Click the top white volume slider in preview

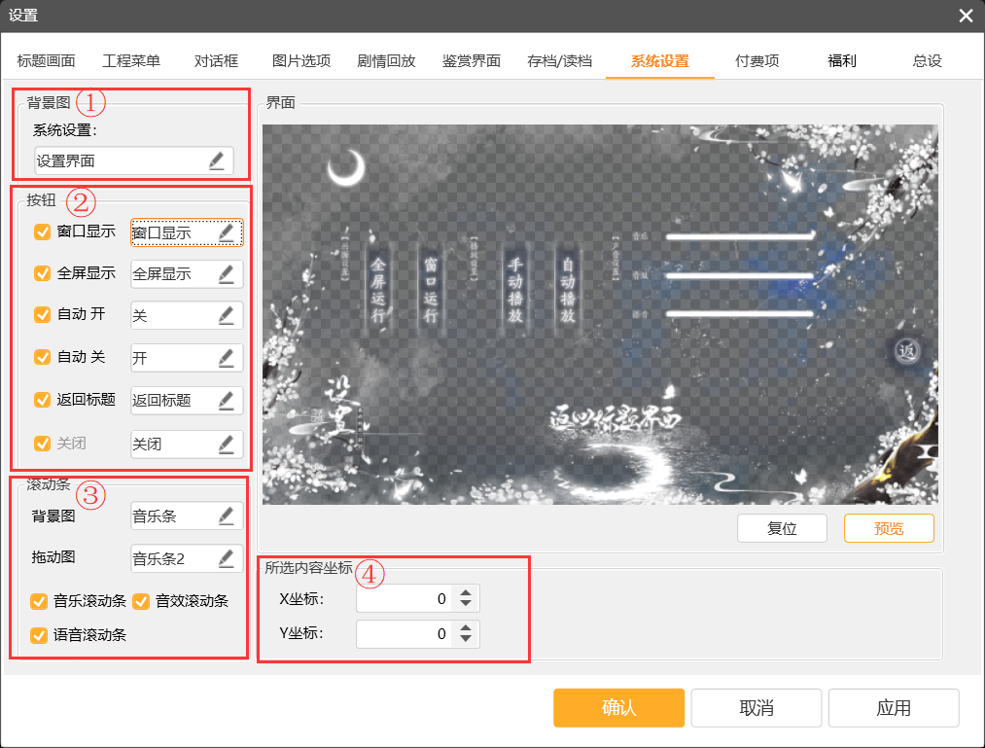click(x=739, y=235)
